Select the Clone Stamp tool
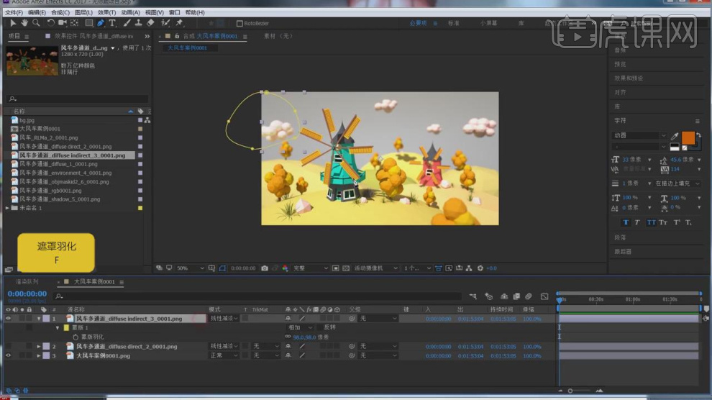Image resolution: width=712 pixels, height=400 pixels. [x=138, y=23]
